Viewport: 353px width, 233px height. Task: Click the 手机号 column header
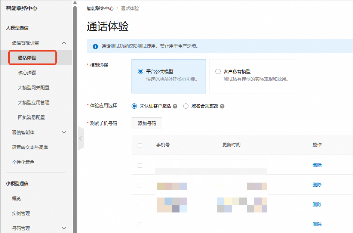point(163,145)
